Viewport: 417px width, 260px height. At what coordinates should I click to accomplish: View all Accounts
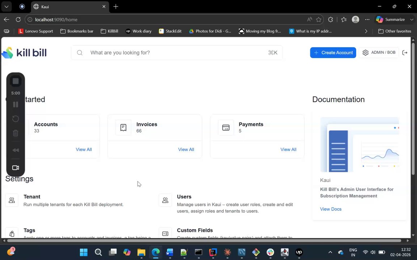(x=84, y=149)
